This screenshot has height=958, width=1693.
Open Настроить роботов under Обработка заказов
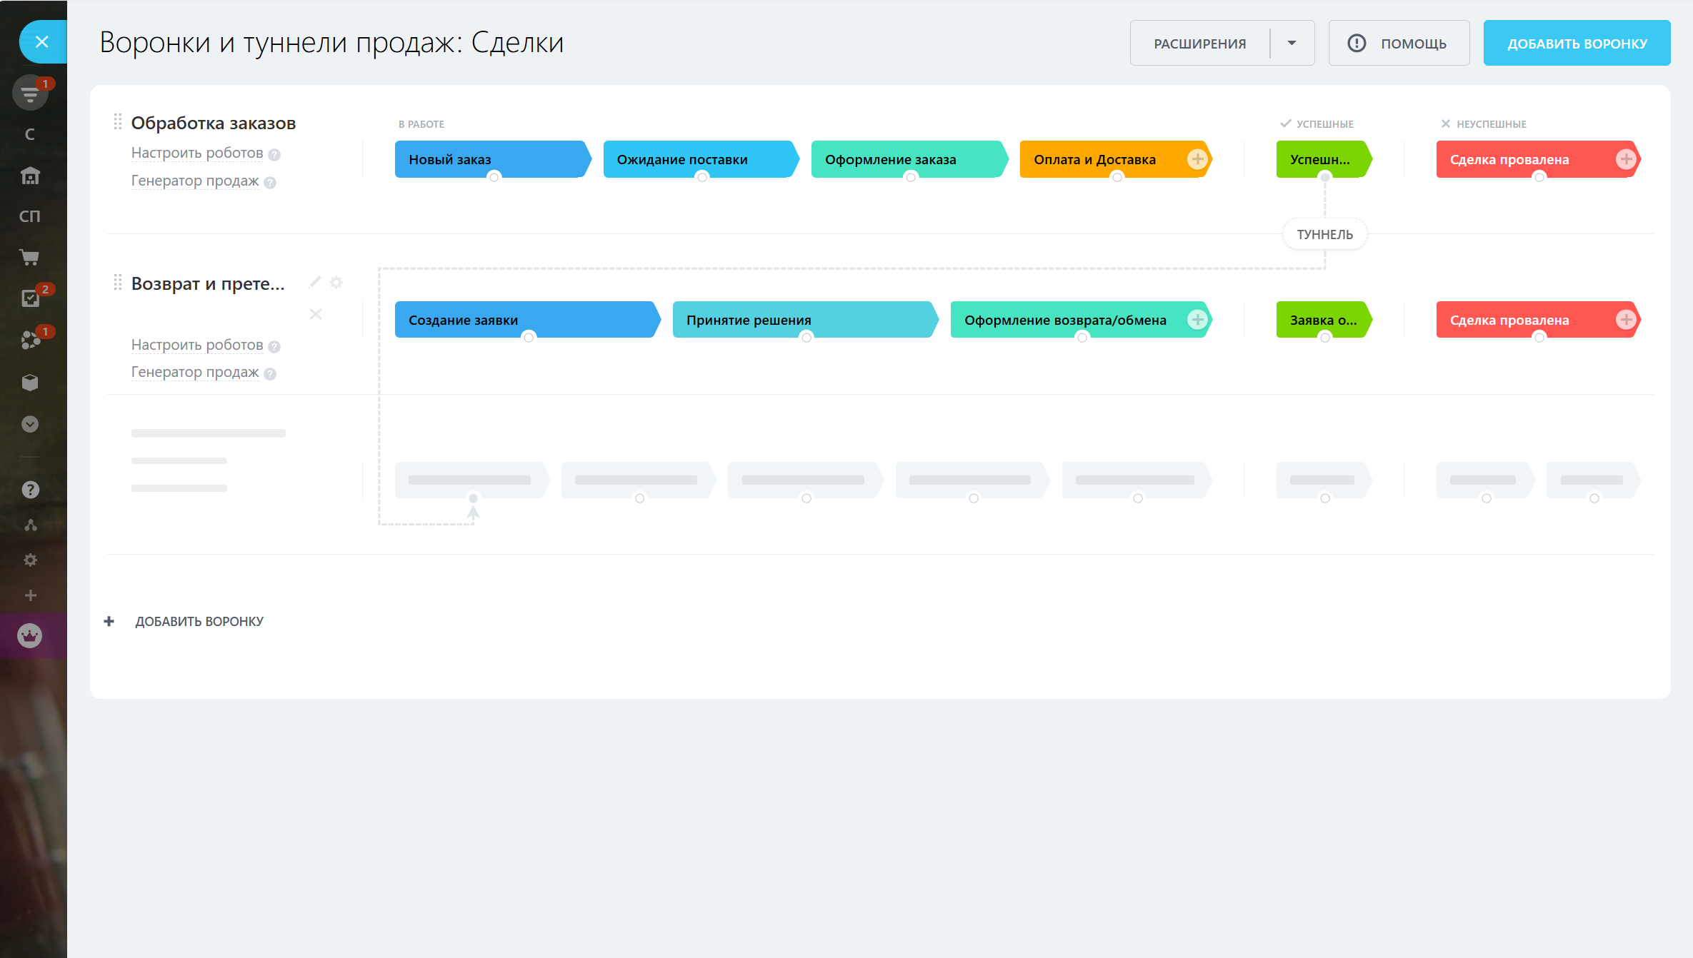click(197, 153)
